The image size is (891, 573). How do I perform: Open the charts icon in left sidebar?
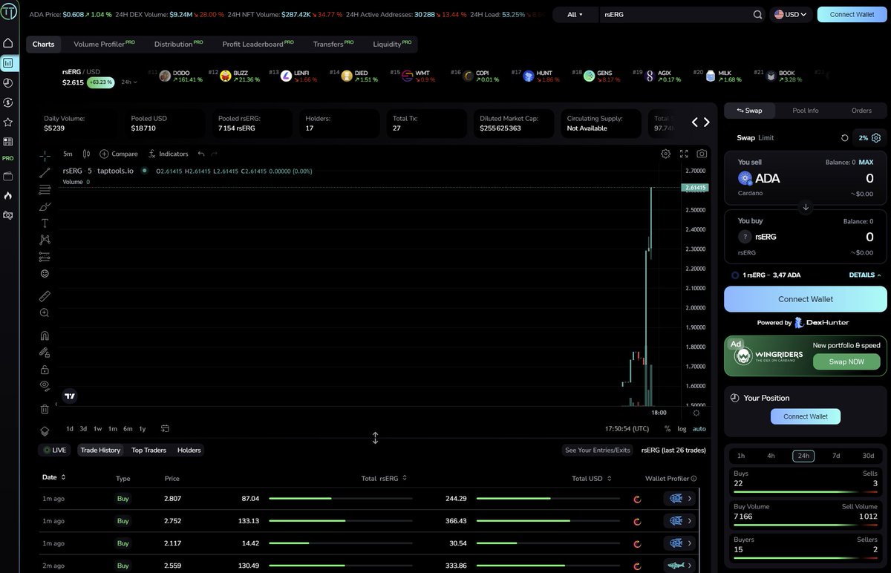pos(8,64)
